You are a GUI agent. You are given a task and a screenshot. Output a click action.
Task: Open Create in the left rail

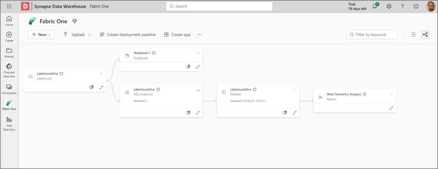tap(9, 37)
